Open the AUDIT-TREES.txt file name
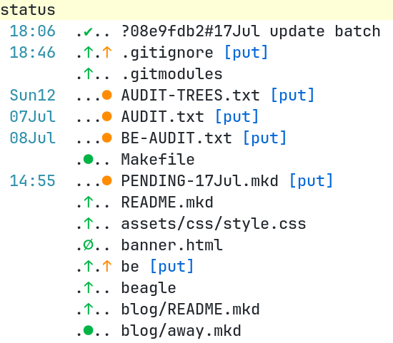393x343 pixels. coord(191,96)
